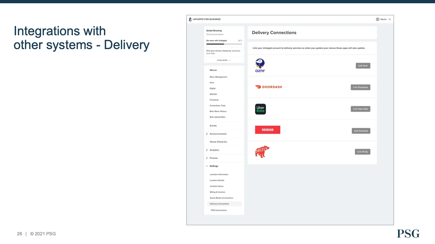Click the Link Doordash button
Viewport: 435px width, 244px height.
tap(361, 87)
